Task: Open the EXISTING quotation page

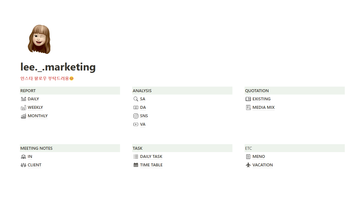Action: point(261,99)
